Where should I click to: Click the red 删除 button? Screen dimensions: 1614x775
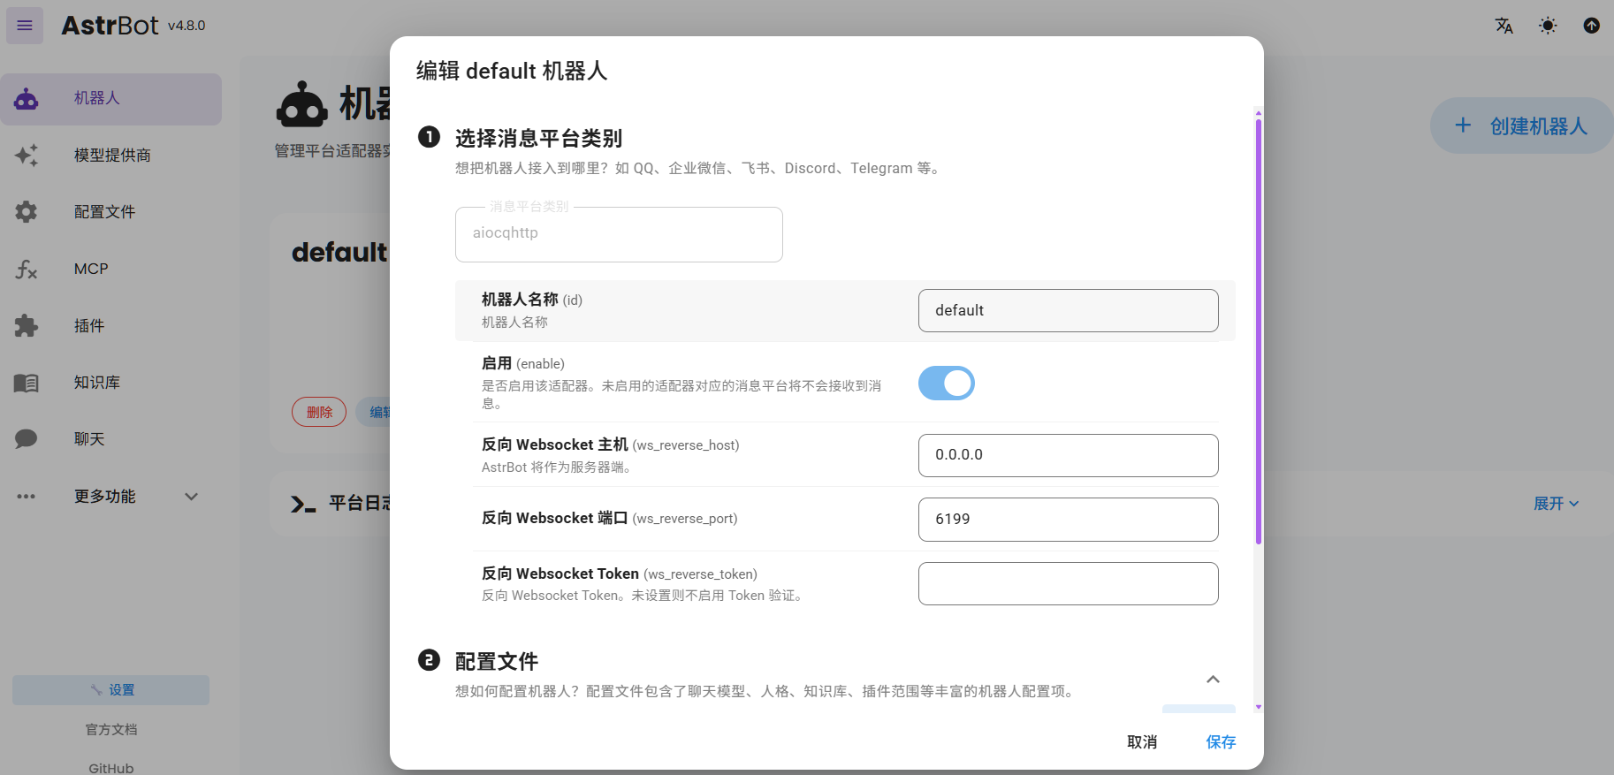coord(319,412)
